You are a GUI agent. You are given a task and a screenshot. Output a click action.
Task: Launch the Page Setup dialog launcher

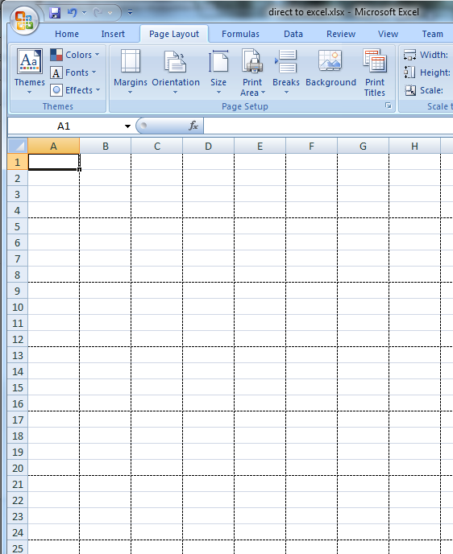pos(389,105)
